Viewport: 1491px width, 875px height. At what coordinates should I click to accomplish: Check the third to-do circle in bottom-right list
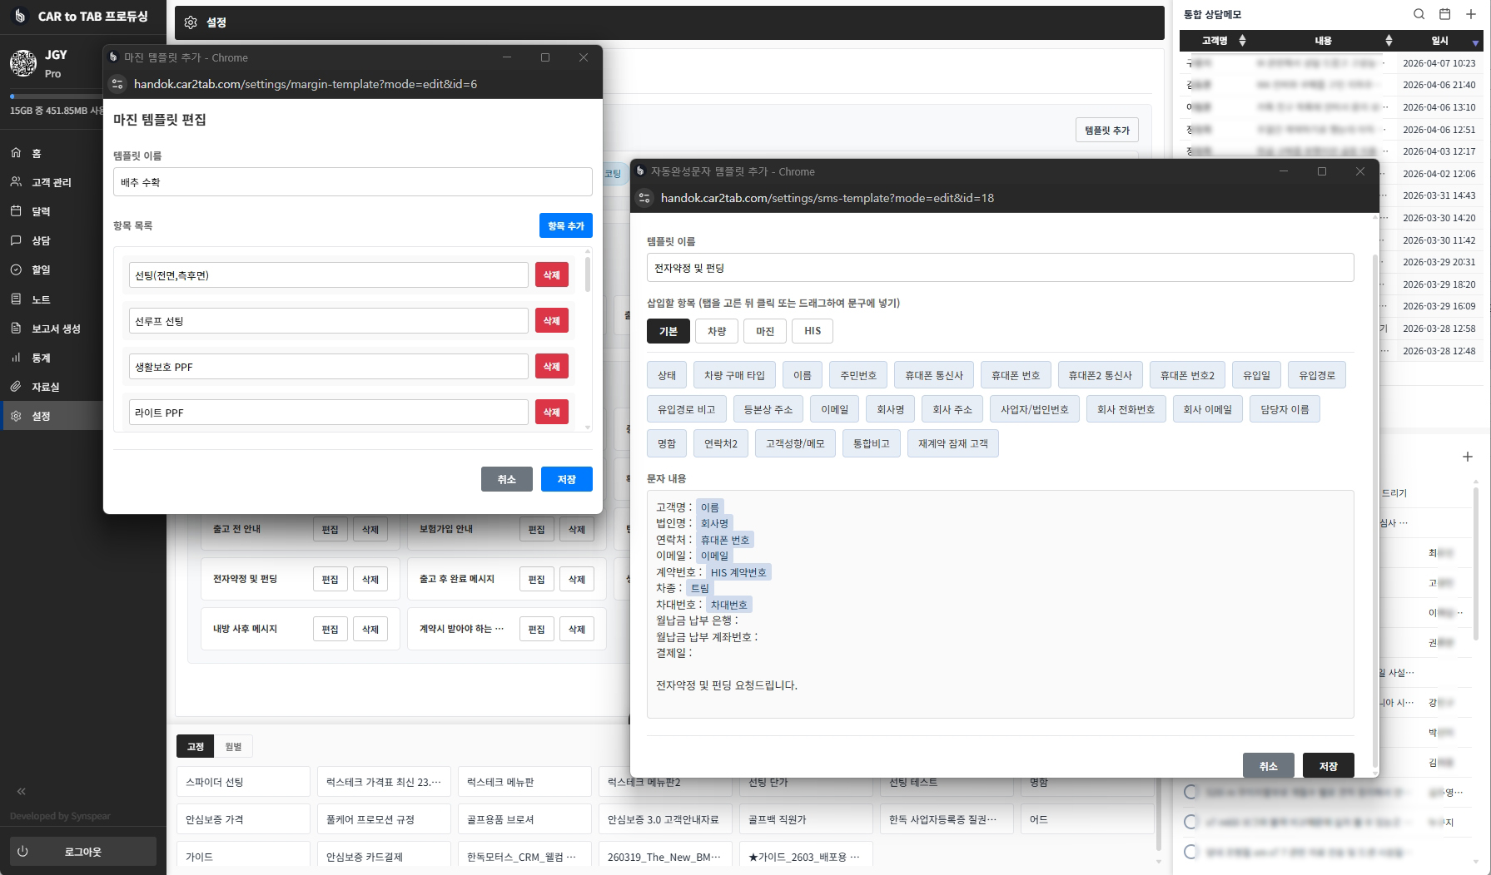point(1190,852)
